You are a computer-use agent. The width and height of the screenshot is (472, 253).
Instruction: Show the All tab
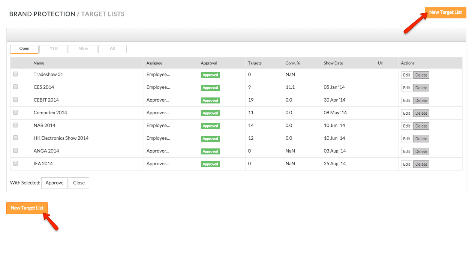112,49
